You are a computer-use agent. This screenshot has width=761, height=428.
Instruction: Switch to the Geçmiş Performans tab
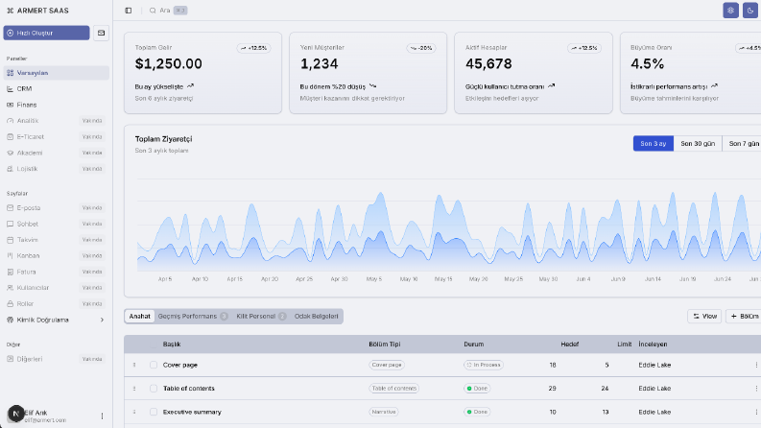coord(193,317)
